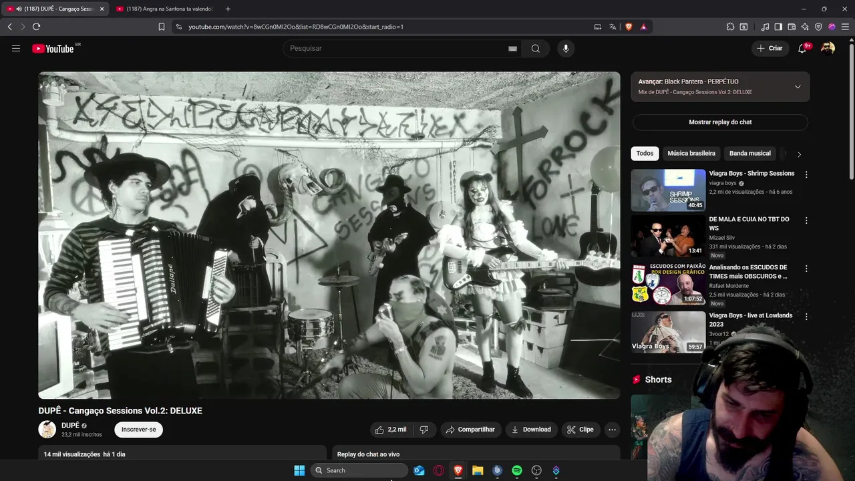
Task: Select the Música brasileira filter chip
Action: [x=691, y=154]
